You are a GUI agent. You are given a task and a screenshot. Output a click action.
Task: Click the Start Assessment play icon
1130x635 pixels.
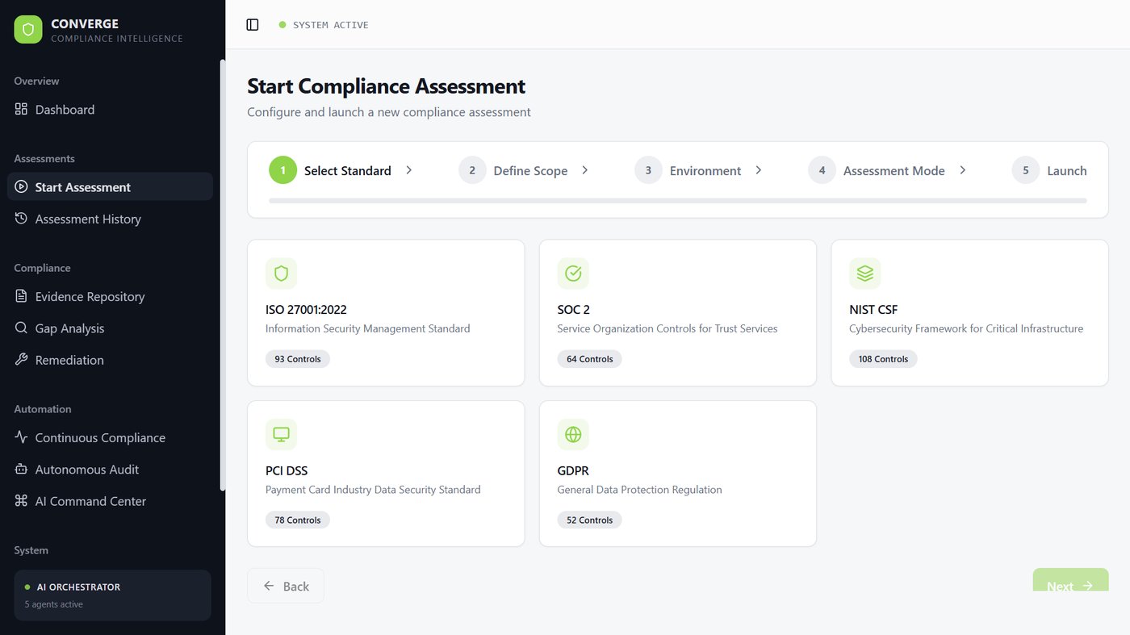pos(21,186)
